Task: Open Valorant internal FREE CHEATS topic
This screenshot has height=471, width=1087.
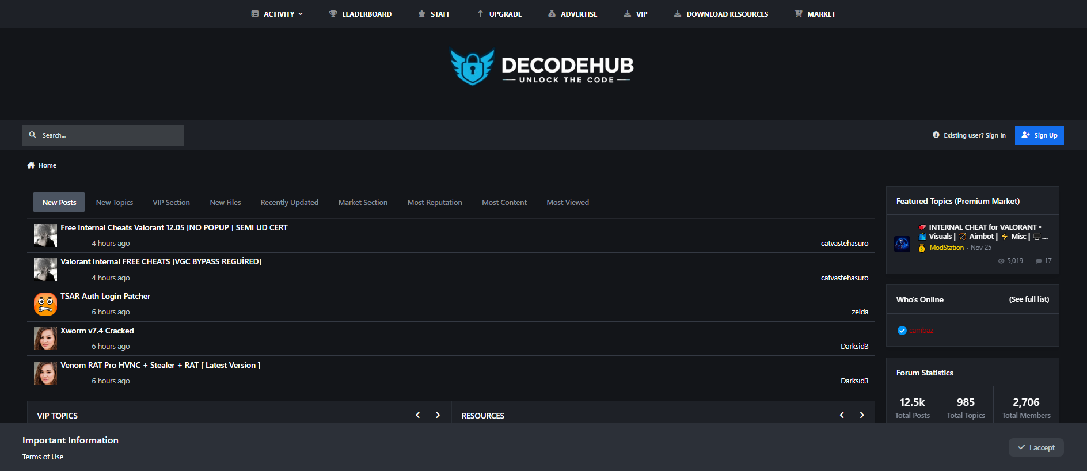Action: pos(161,261)
